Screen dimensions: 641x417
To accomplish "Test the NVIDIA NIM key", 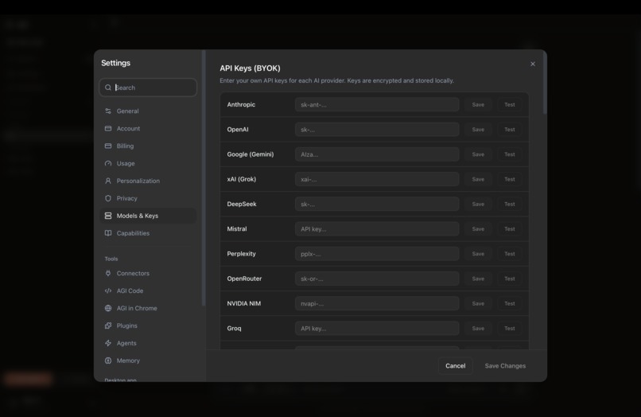I will point(509,304).
